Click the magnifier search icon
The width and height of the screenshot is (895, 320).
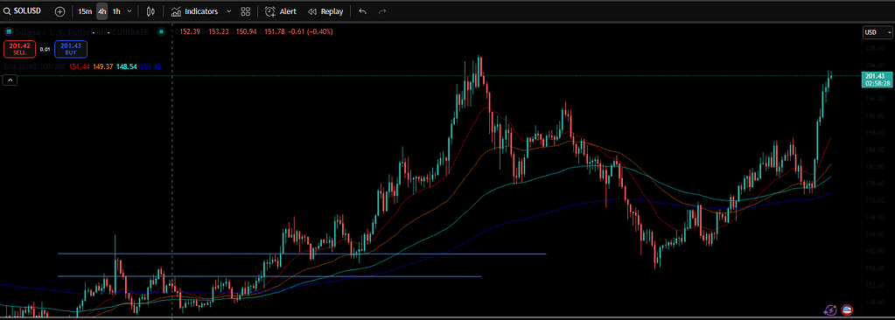click(7, 10)
